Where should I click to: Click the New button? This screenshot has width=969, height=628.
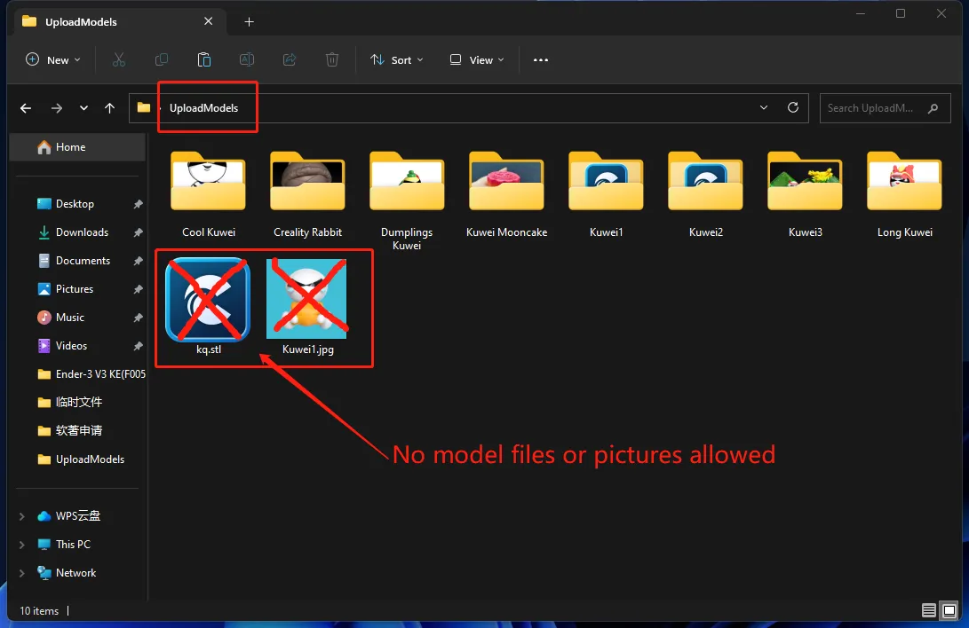coord(53,59)
